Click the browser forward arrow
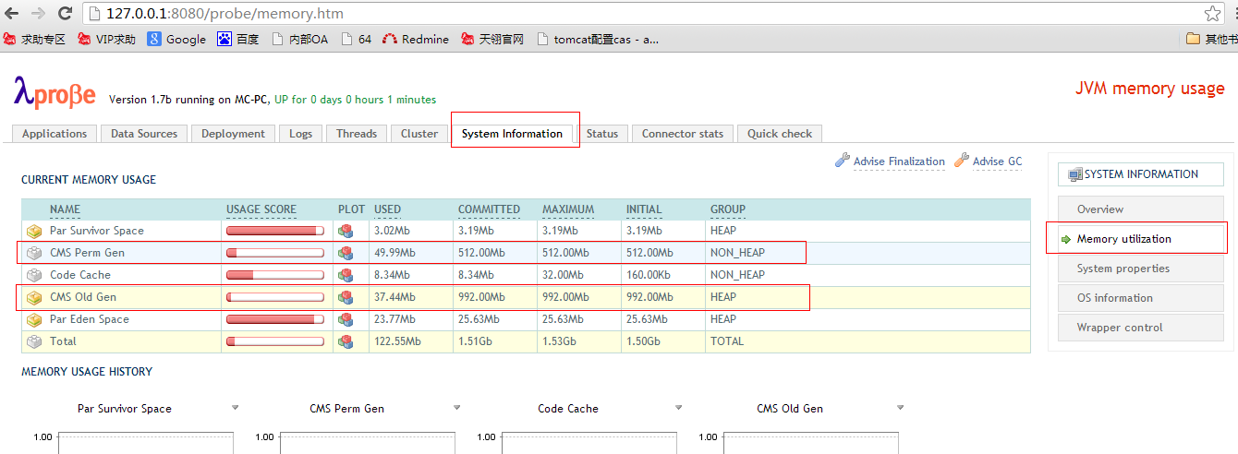Screen dimensions: 1238x454 38,13
